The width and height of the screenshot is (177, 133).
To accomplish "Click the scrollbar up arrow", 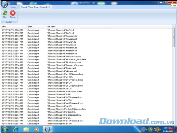I will coord(173,26).
